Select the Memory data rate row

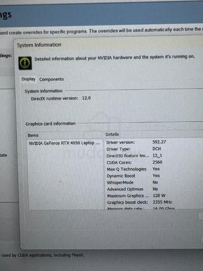[154, 208]
